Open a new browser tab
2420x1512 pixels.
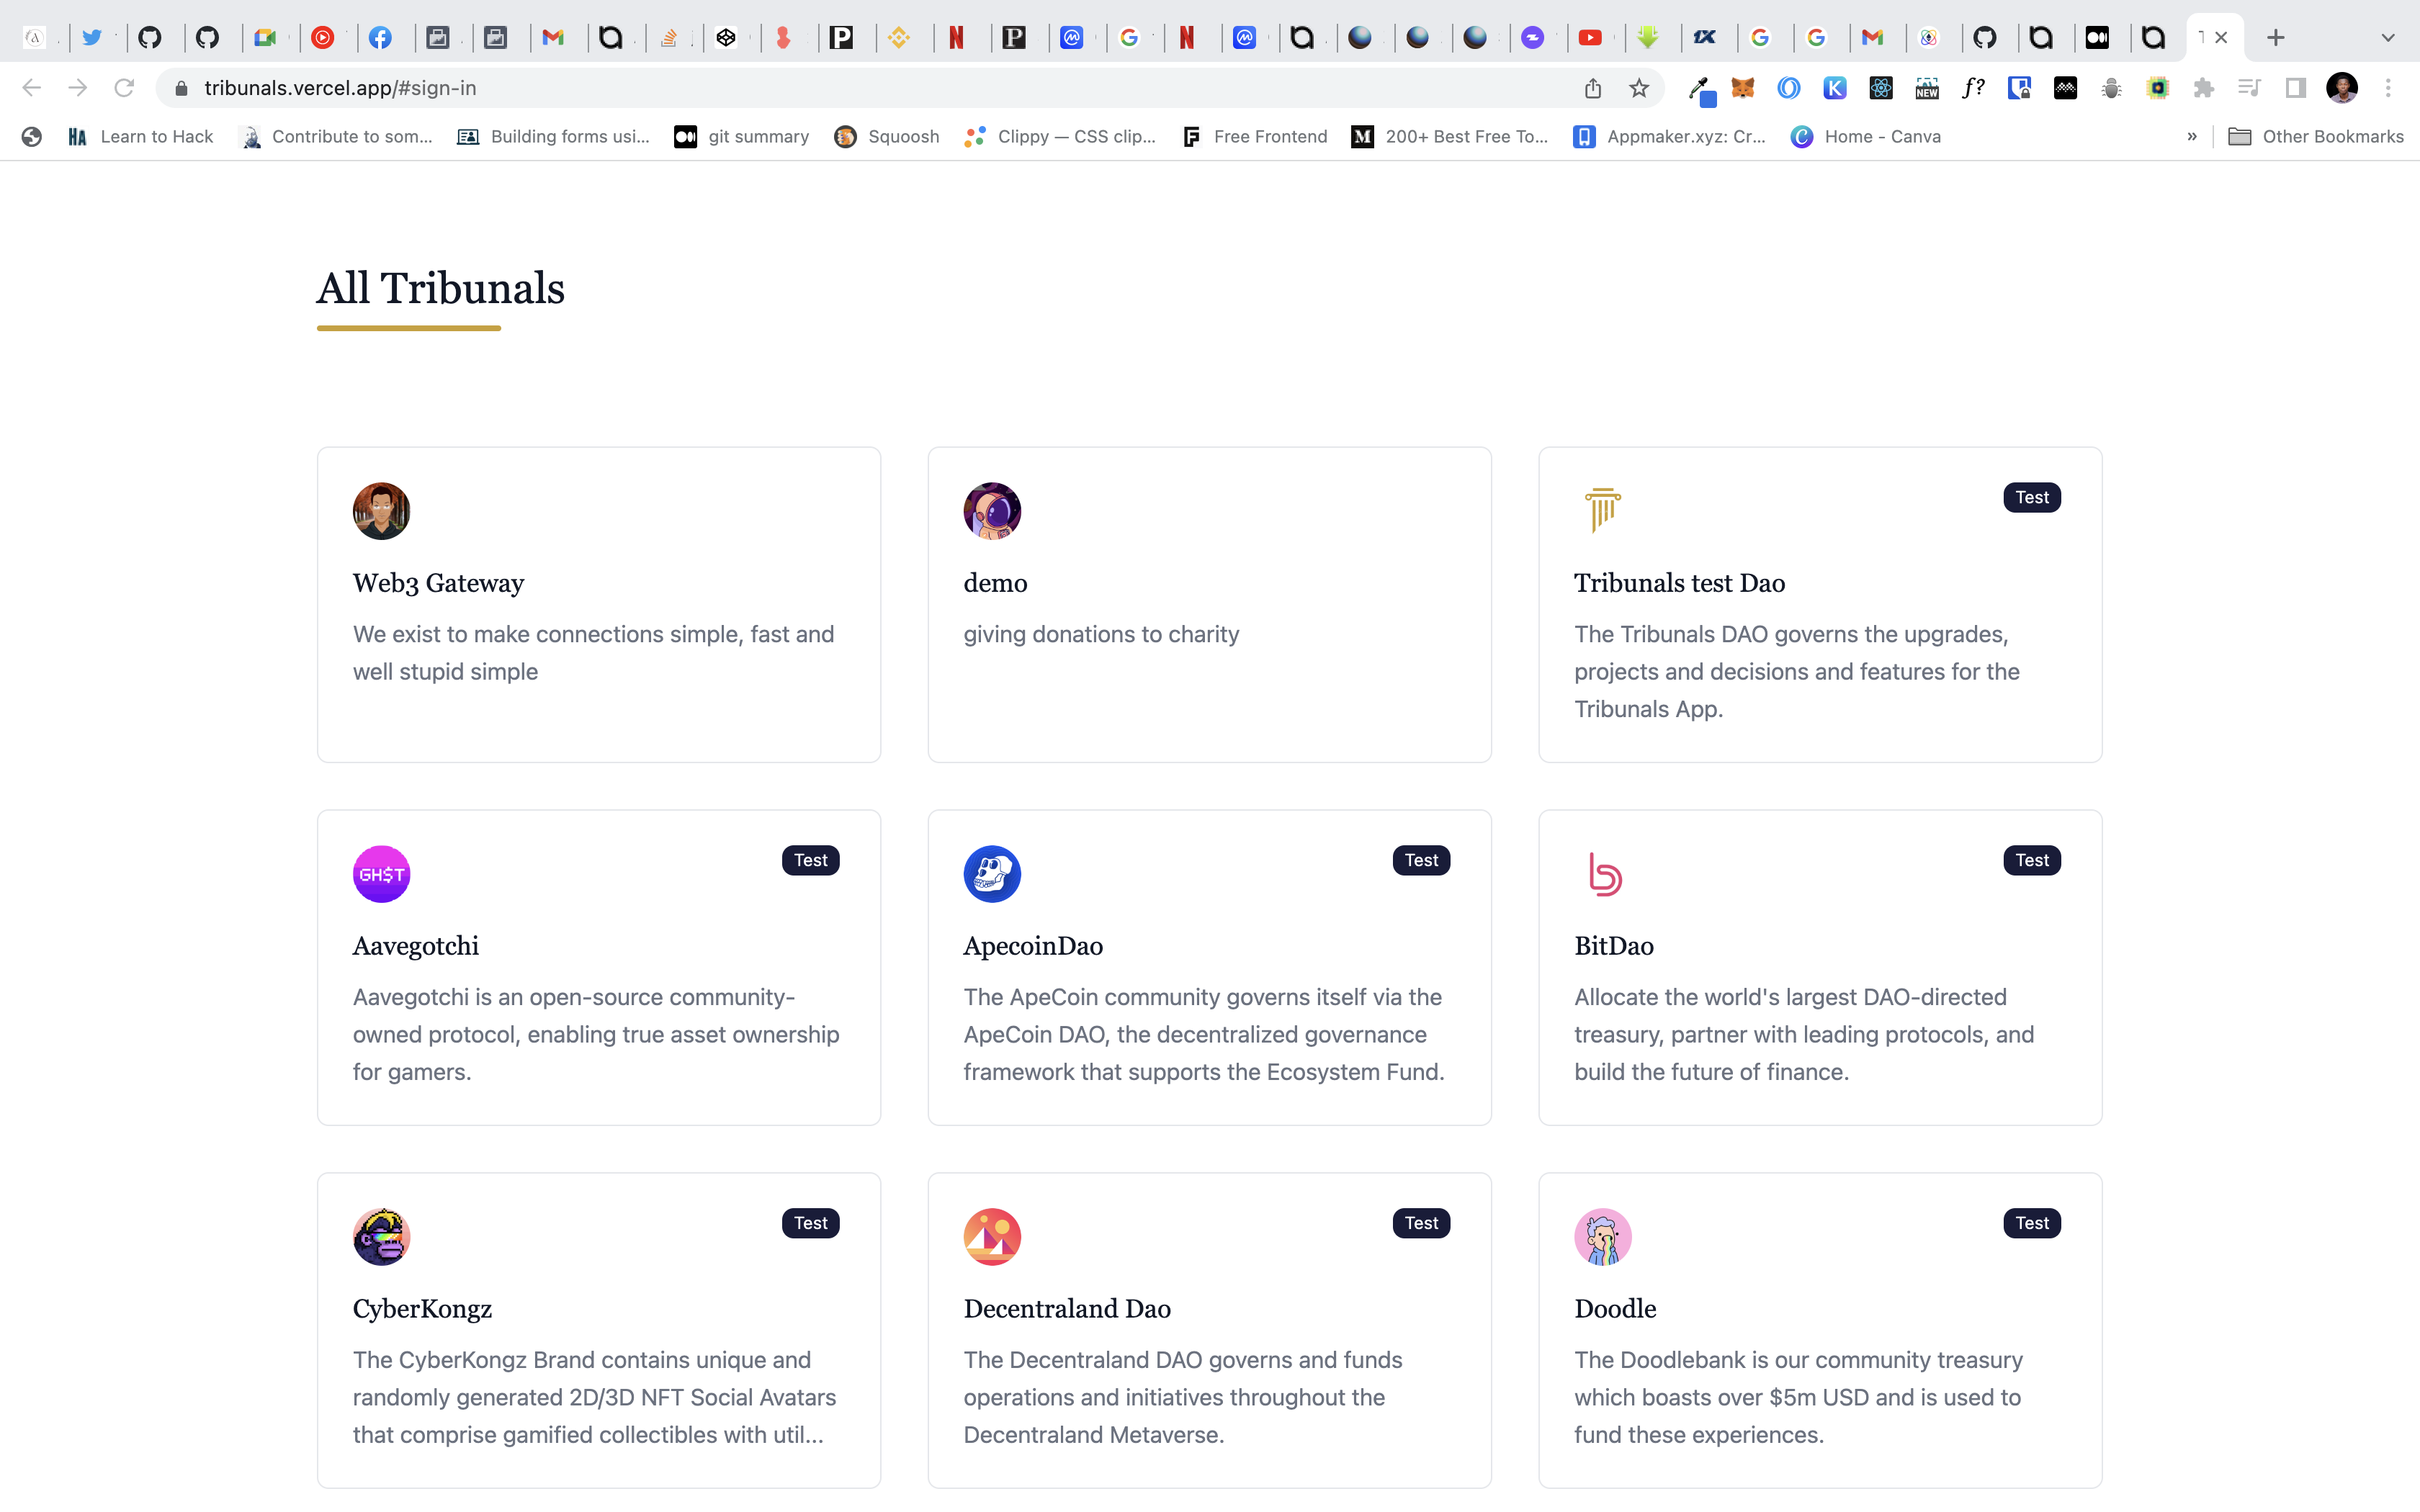click(2276, 38)
